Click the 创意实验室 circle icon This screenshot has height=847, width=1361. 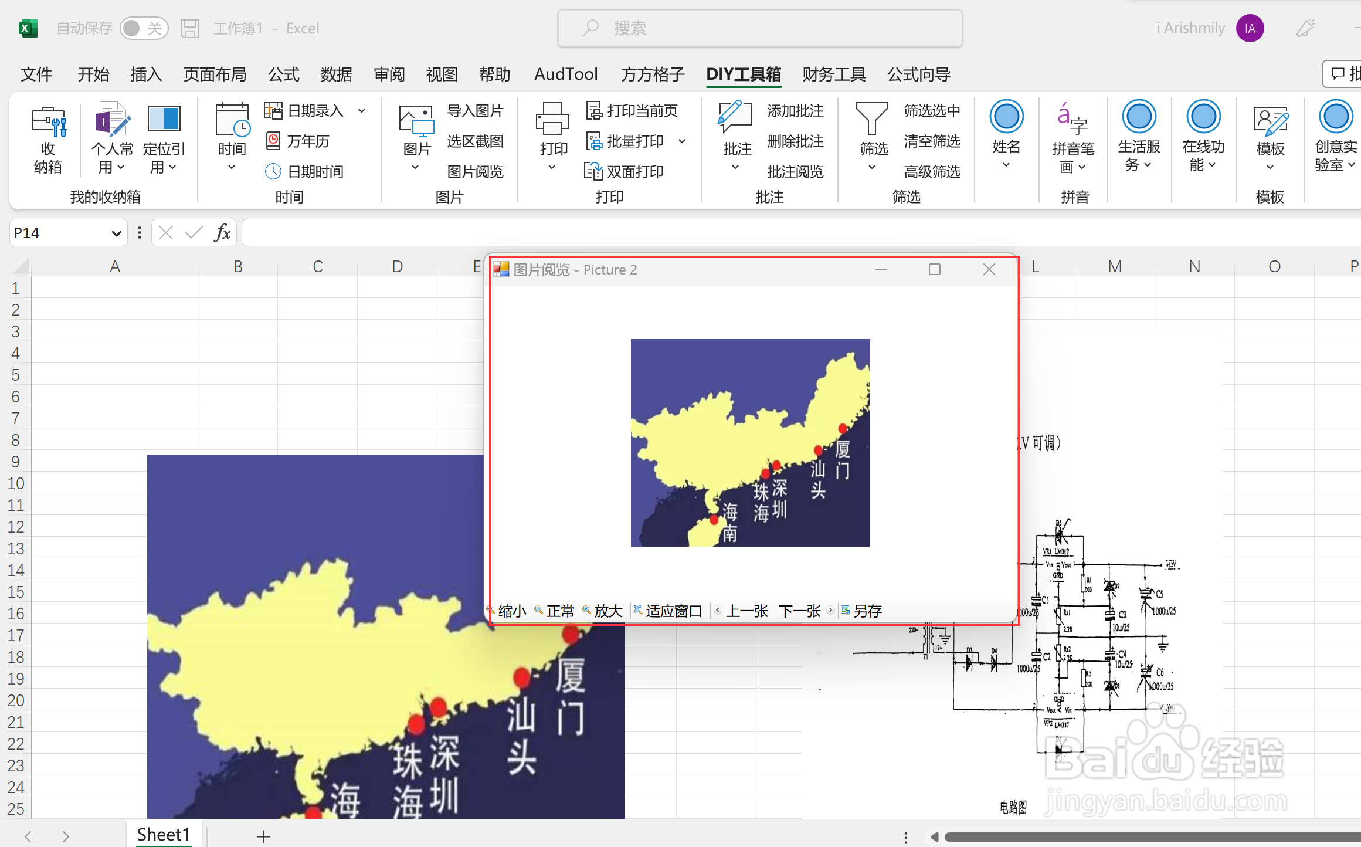coord(1336,117)
